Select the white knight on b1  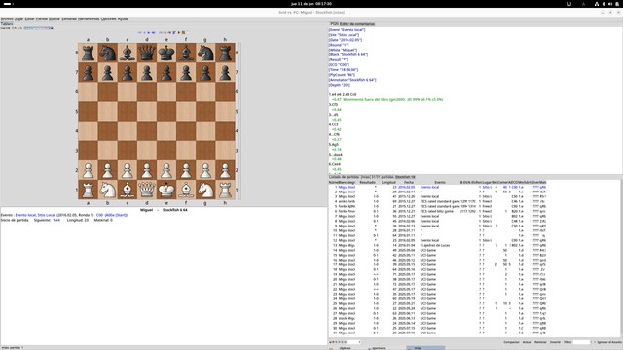(108, 190)
